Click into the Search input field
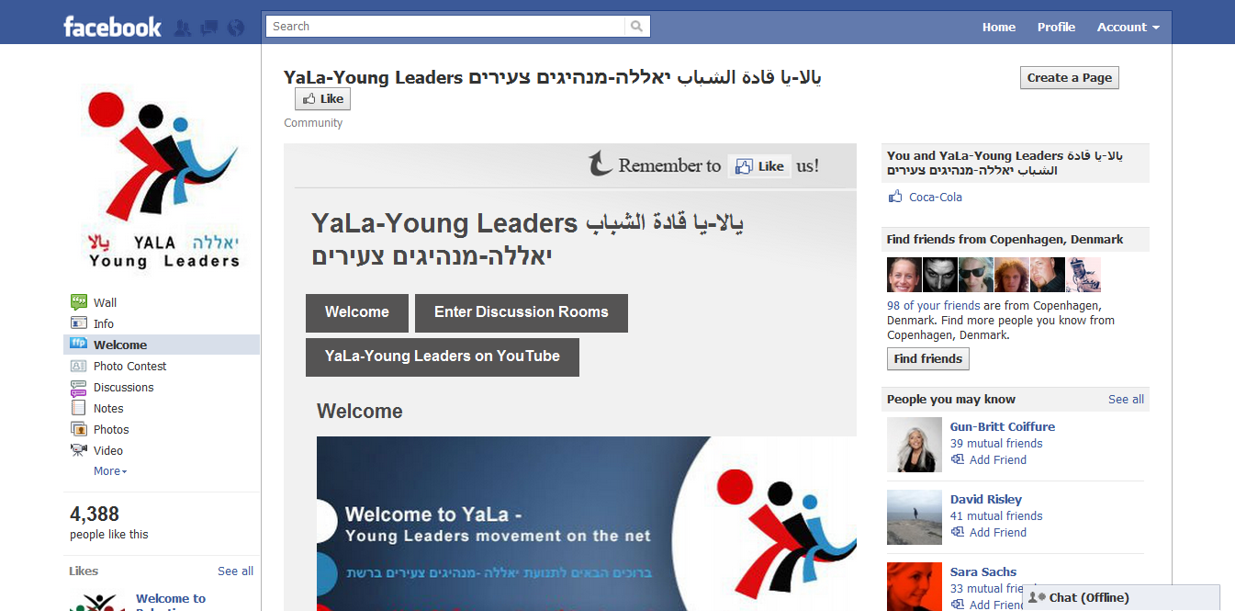Screen dimensions: 1235x611 coord(445,27)
